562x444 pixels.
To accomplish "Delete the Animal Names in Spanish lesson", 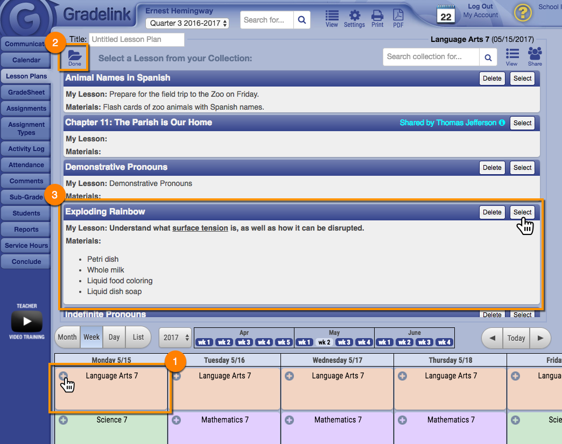I will point(491,78).
